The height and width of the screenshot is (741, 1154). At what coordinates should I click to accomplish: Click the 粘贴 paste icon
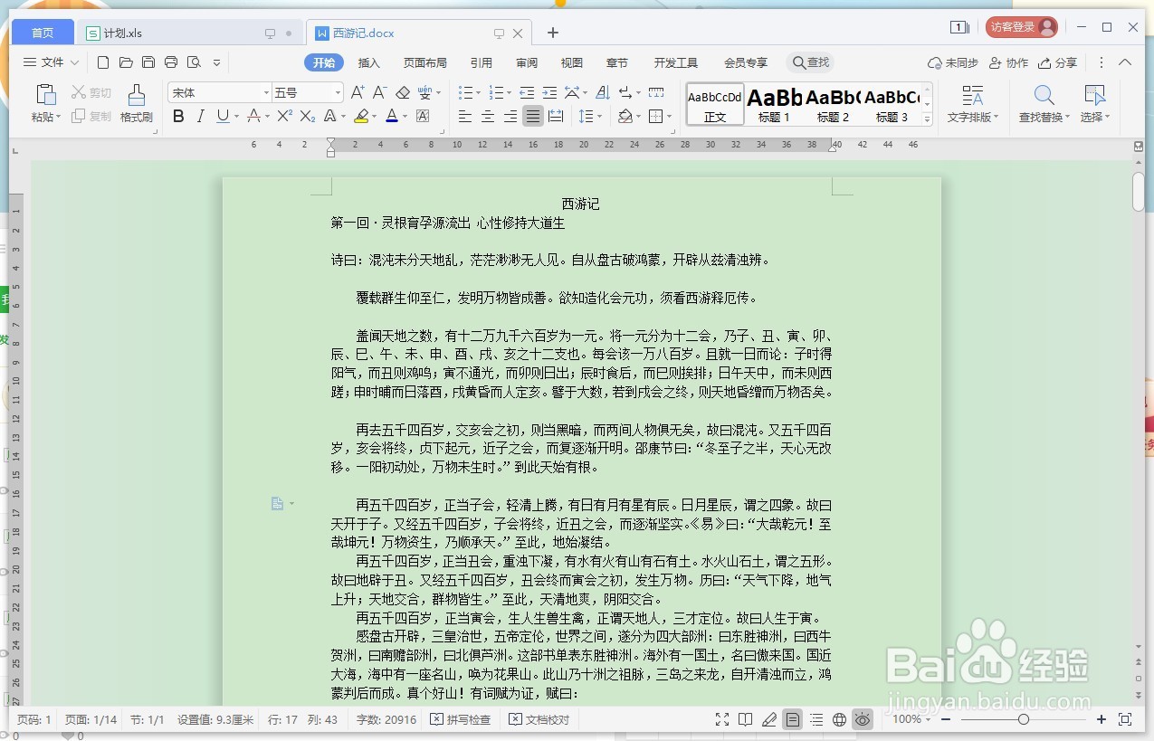click(x=44, y=94)
